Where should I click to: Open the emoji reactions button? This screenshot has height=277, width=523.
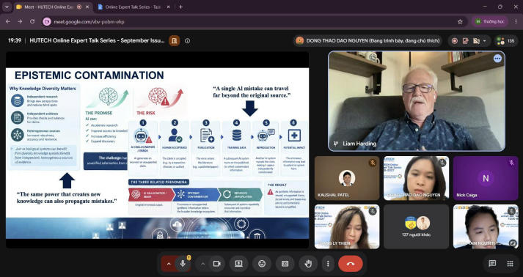click(262, 264)
